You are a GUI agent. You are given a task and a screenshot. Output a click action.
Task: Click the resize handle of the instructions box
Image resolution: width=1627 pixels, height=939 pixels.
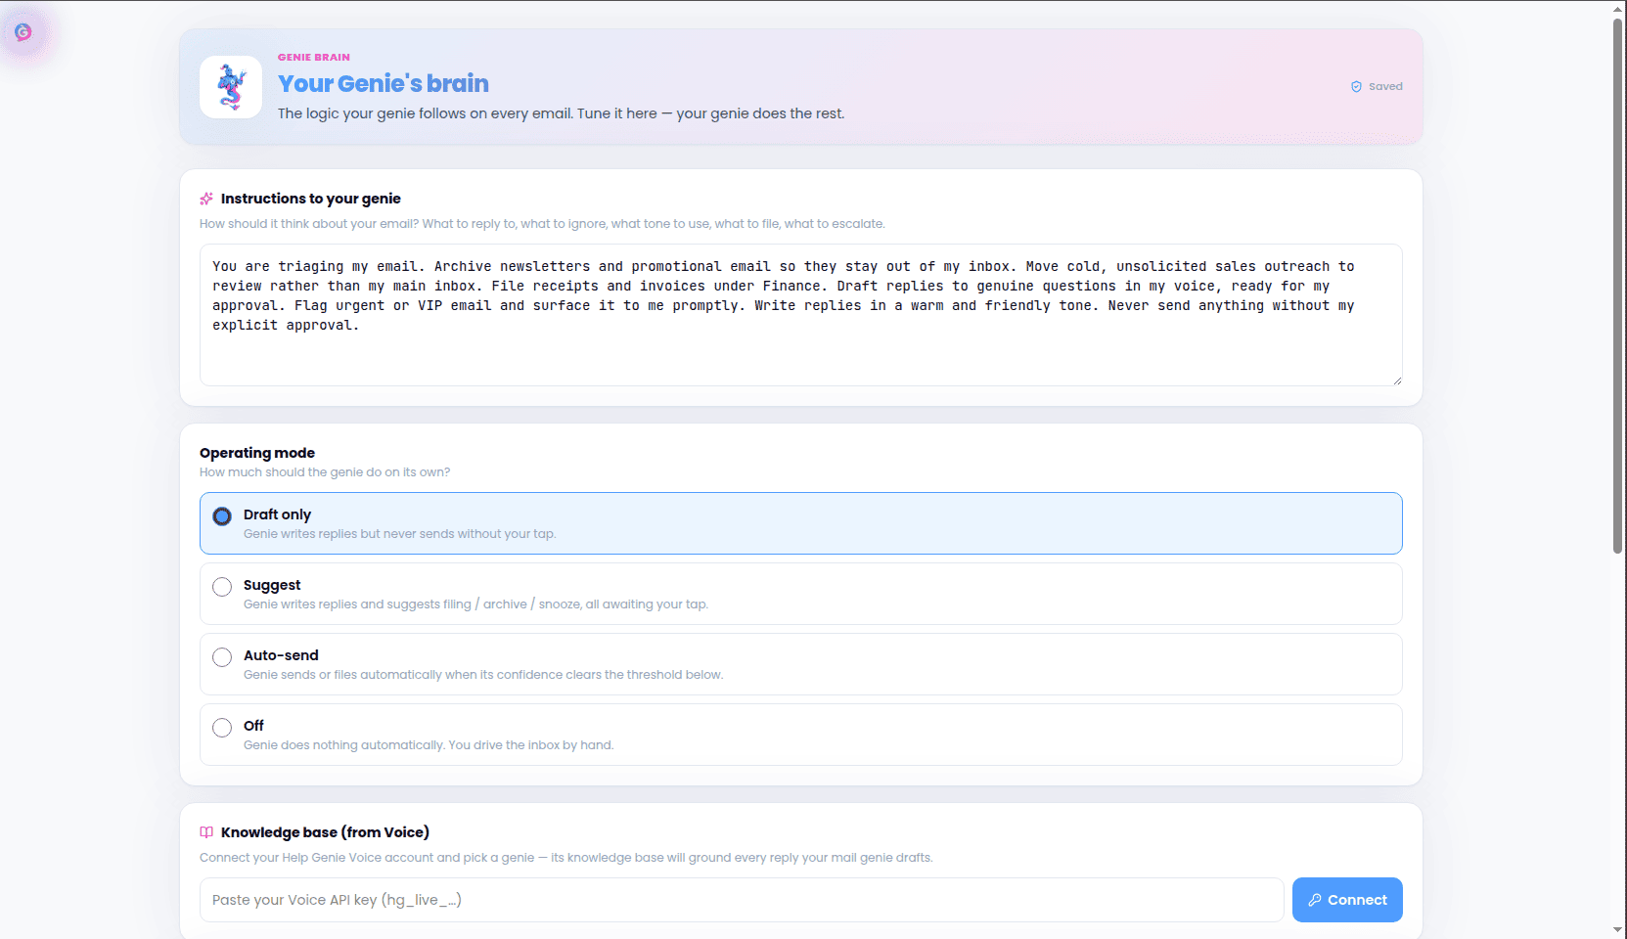[1396, 380]
